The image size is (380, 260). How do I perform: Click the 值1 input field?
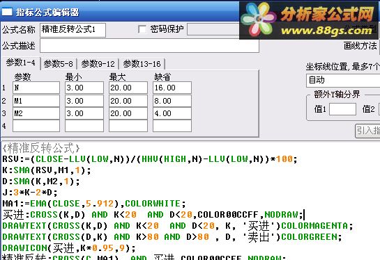(x=342, y=109)
